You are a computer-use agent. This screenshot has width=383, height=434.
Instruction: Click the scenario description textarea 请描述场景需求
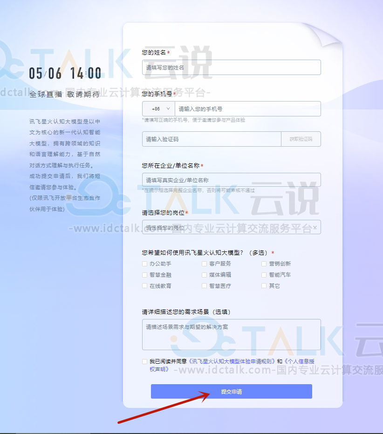point(231,335)
